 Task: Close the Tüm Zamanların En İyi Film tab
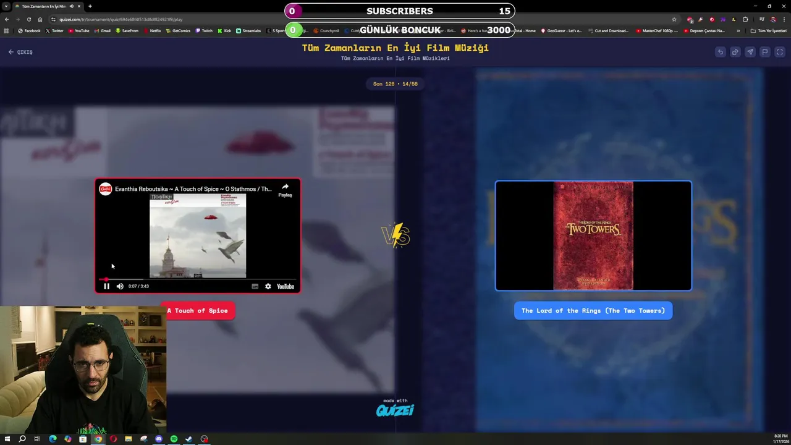tap(79, 6)
